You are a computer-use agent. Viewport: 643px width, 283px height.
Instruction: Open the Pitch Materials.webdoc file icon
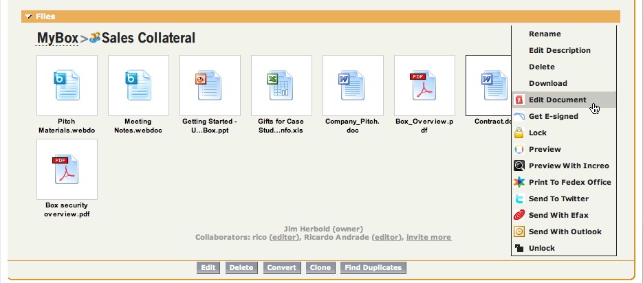(67, 86)
